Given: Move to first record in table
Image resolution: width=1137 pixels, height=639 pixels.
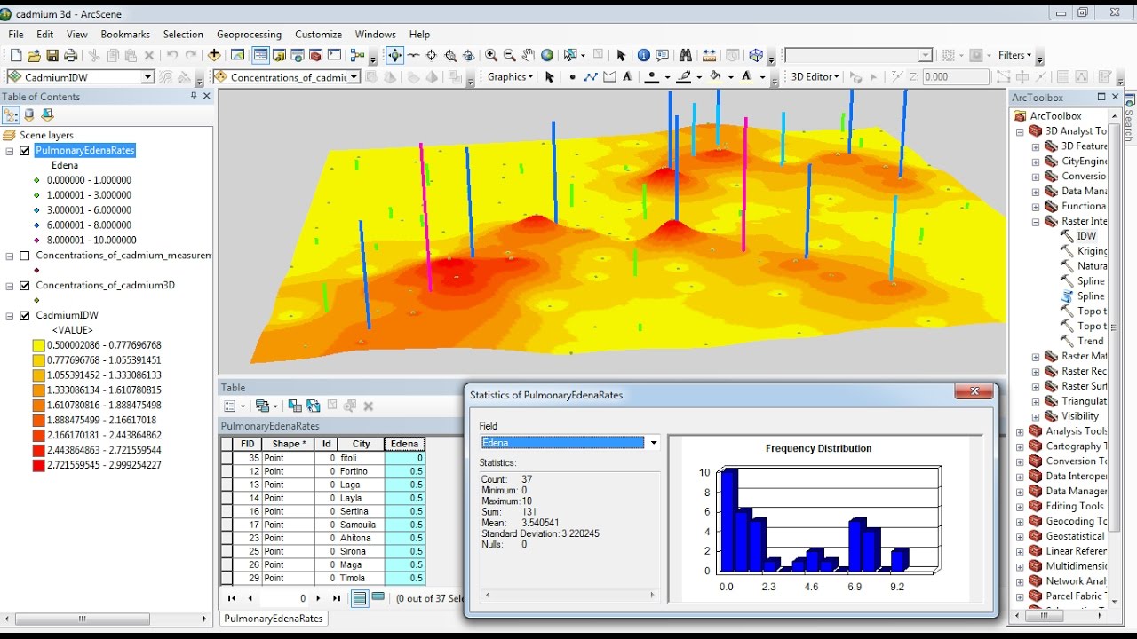Looking at the screenshot, I should (x=232, y=598).
